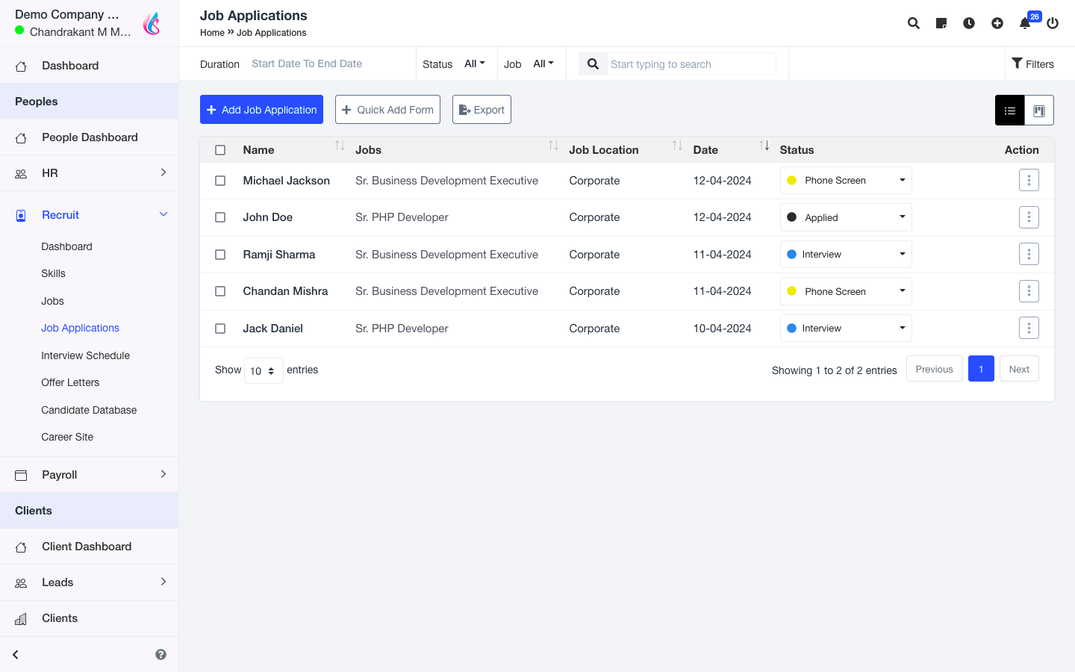
Task: Open action menu for Michael Jackson row
Action: click(x=1029, y=181)
